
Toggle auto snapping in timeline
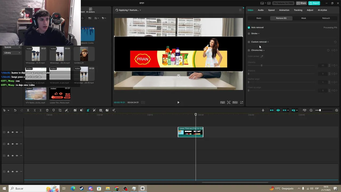pos(278,110)
